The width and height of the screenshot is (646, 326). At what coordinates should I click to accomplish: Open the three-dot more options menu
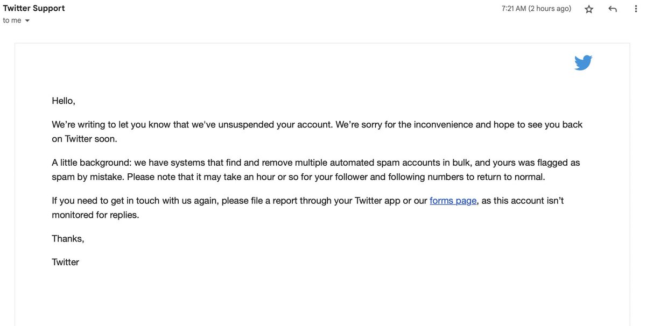click(x=636, y=9)
